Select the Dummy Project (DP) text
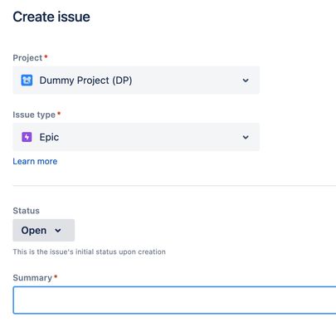The height and width of the screenshot is (327, 336). click(x=85, y=81)
